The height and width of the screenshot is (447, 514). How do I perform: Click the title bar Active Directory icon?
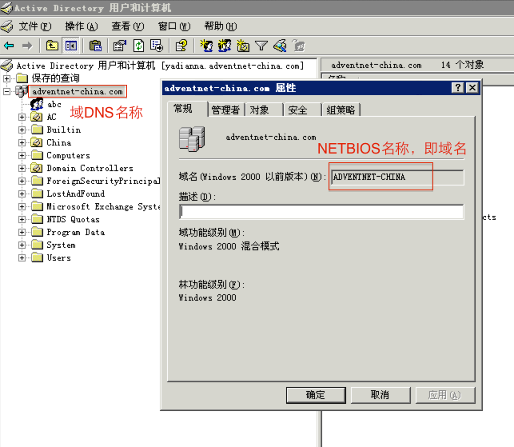tap(6, 8)
